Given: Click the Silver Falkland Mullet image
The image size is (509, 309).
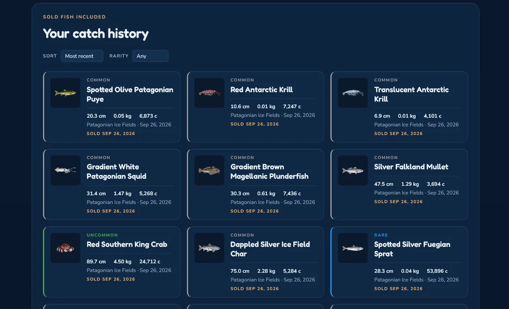Looking at the screenshot, I should click(353, 170).
